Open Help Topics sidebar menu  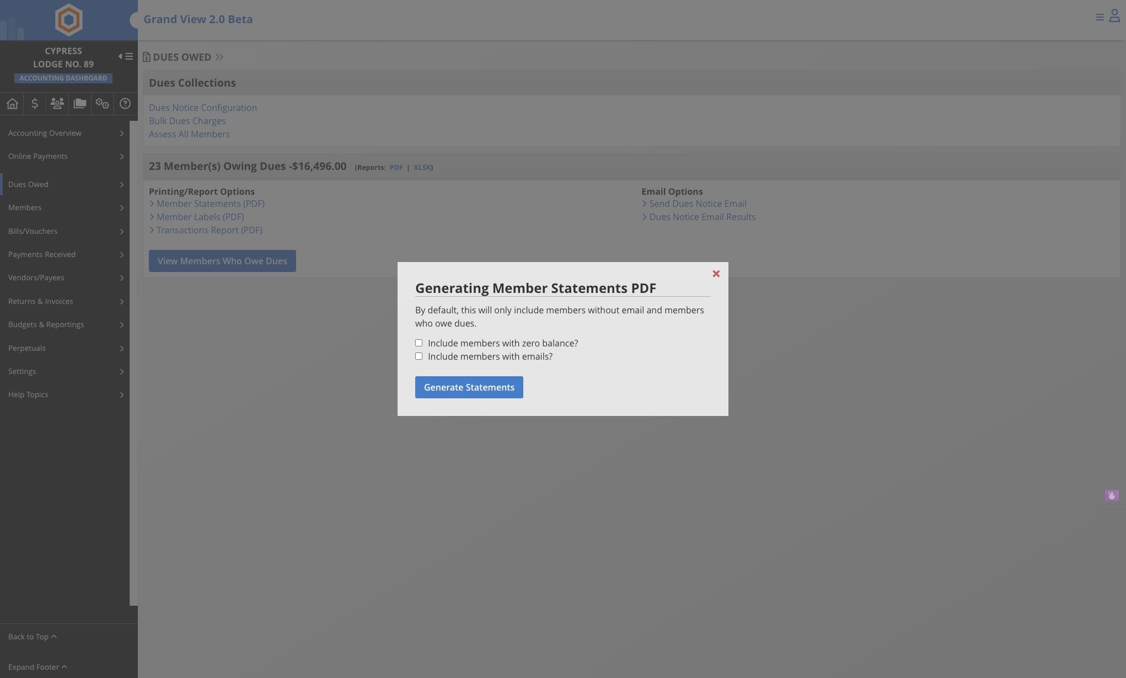pyautogui.click(x=65, y=394)
